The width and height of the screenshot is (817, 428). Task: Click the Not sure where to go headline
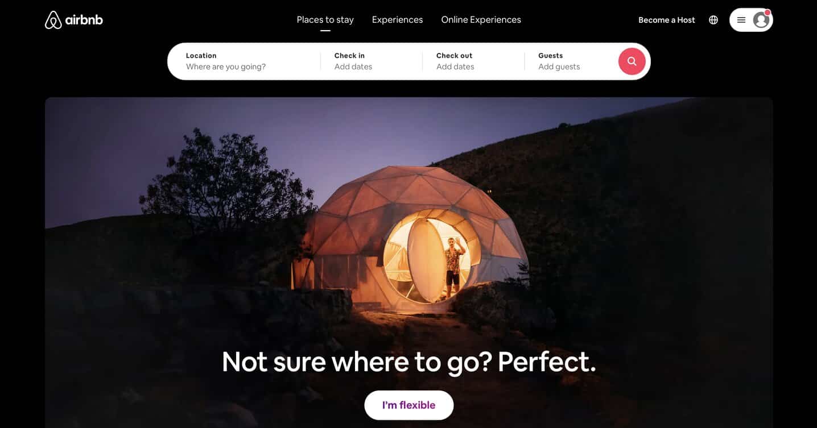(408, 361)
